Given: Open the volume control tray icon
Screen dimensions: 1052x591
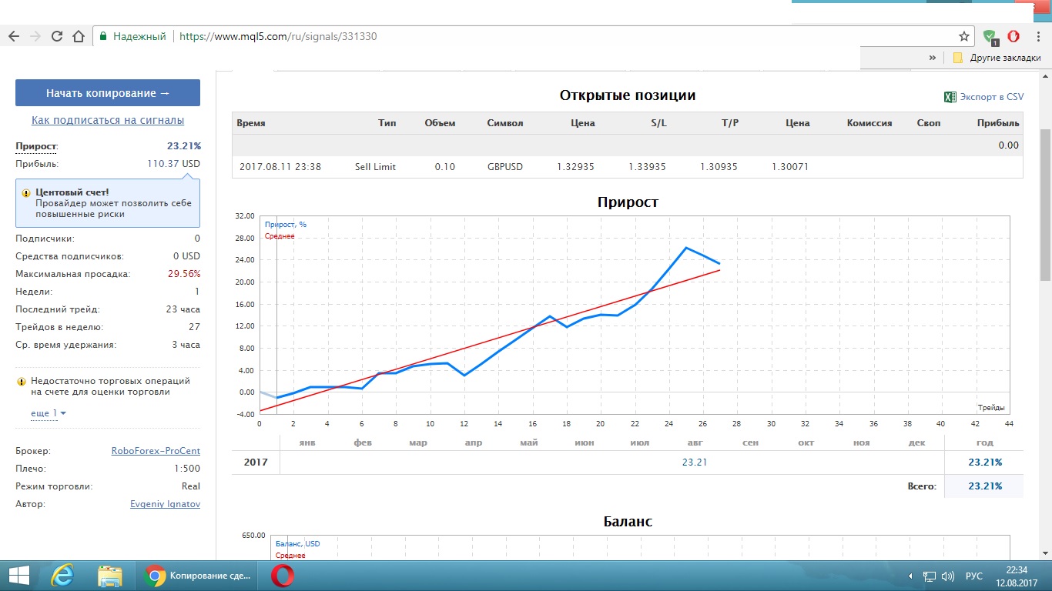Looking at the screenshot, I should point(948,576).
